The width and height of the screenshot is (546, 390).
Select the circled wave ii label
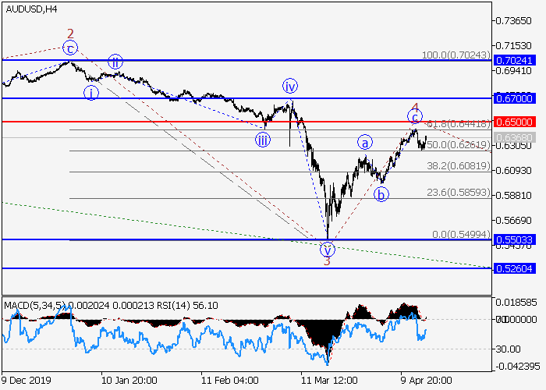pyautogui.click(x=115, y=62)
